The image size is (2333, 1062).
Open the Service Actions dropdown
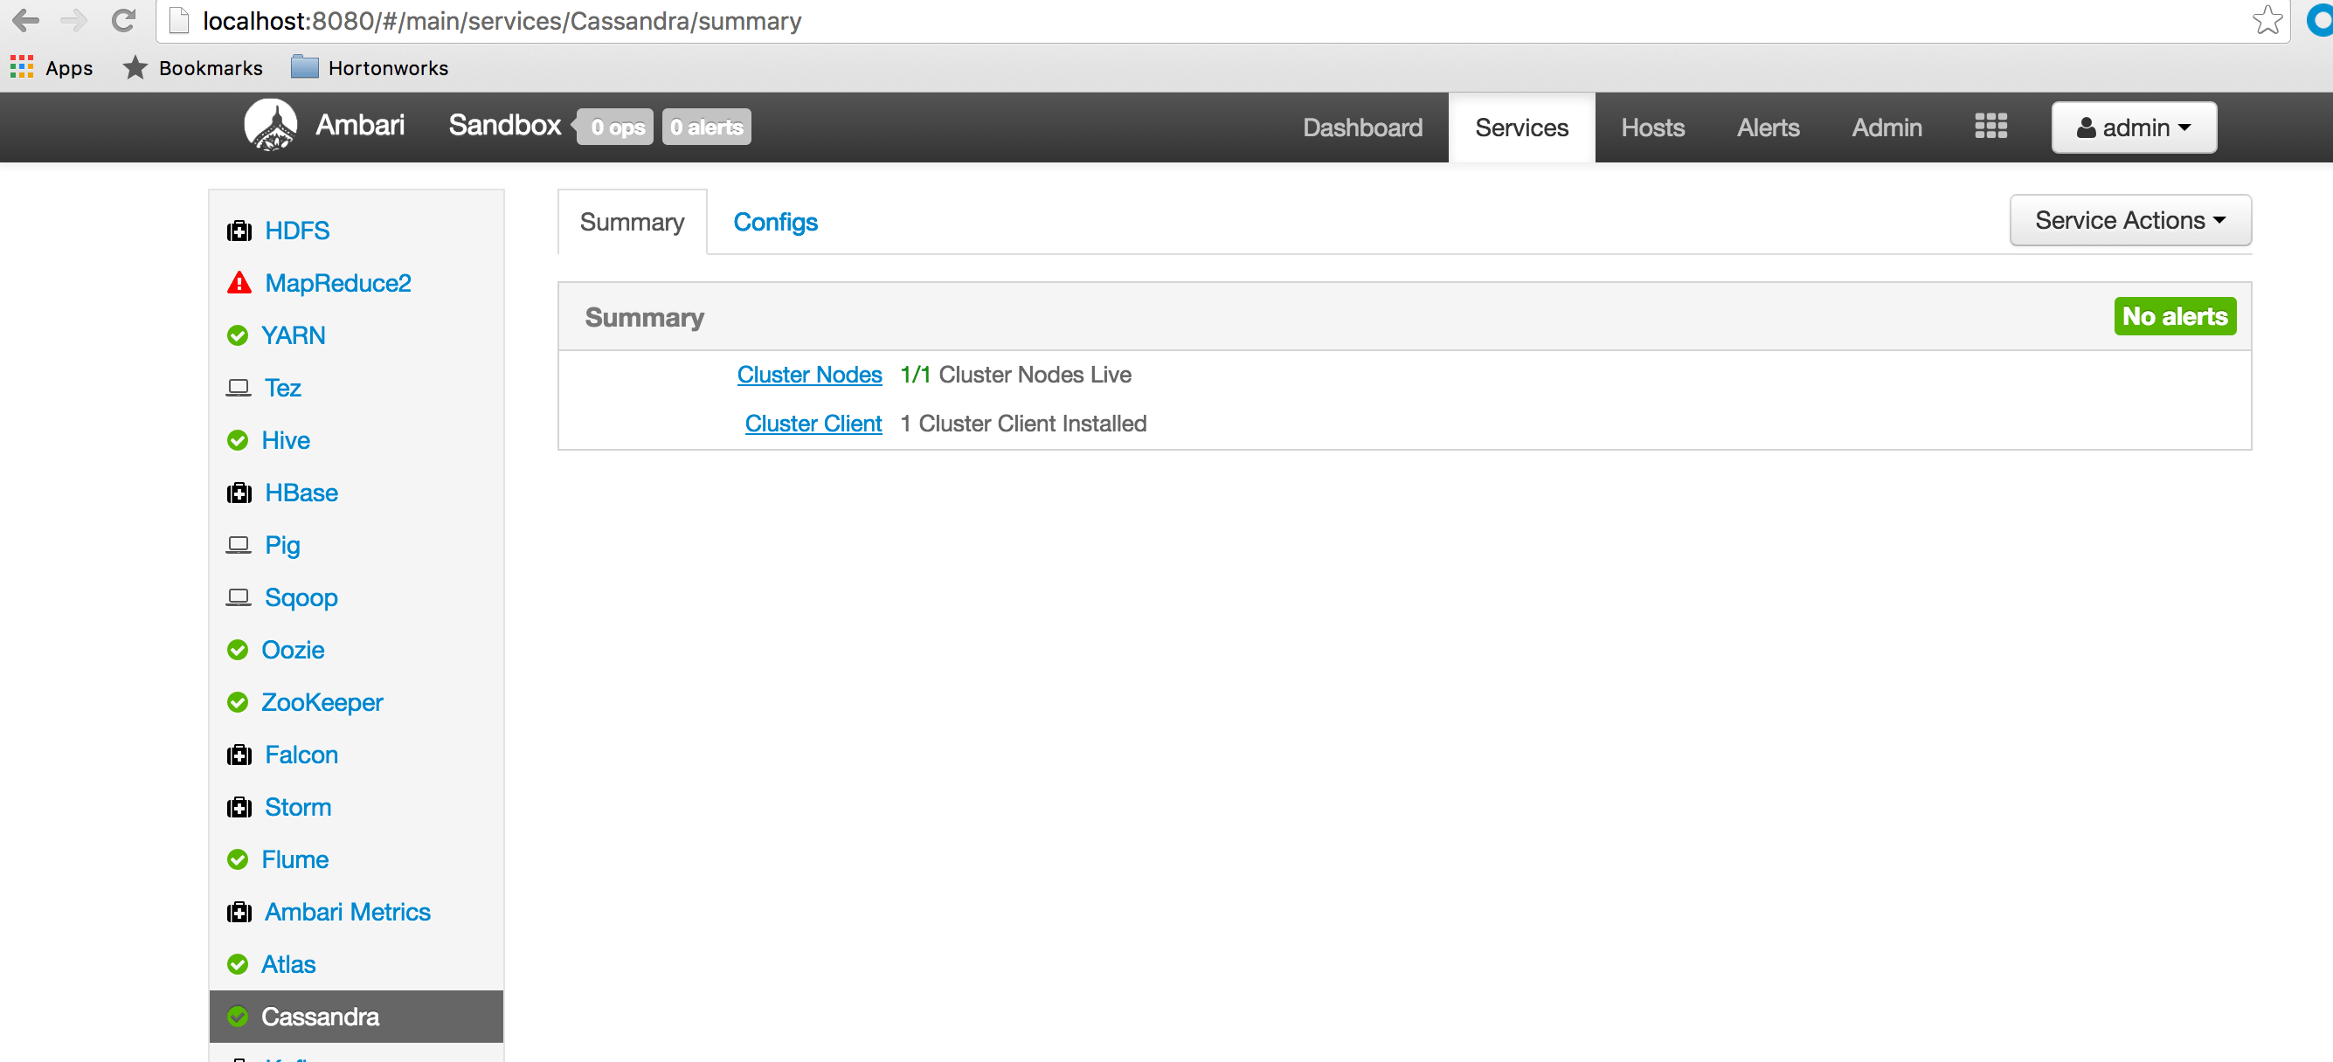2130,220
